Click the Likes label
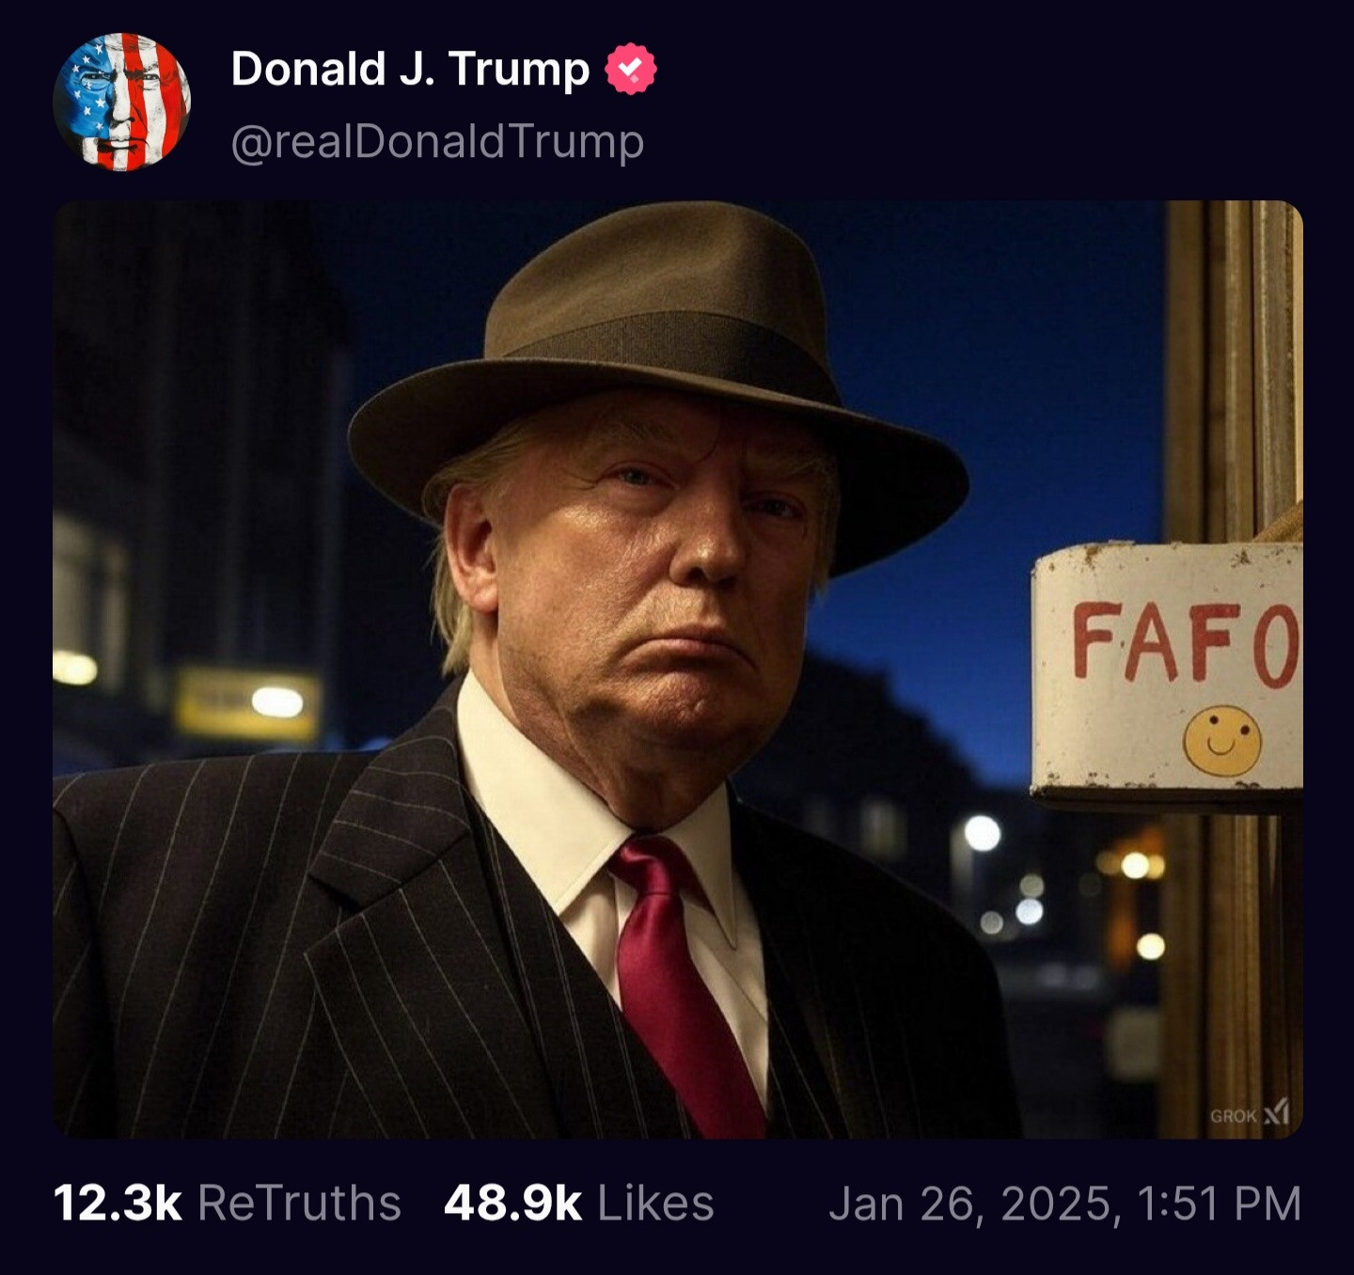1354x1275 pixels. pyautogui.click(x=655, y=1204)
